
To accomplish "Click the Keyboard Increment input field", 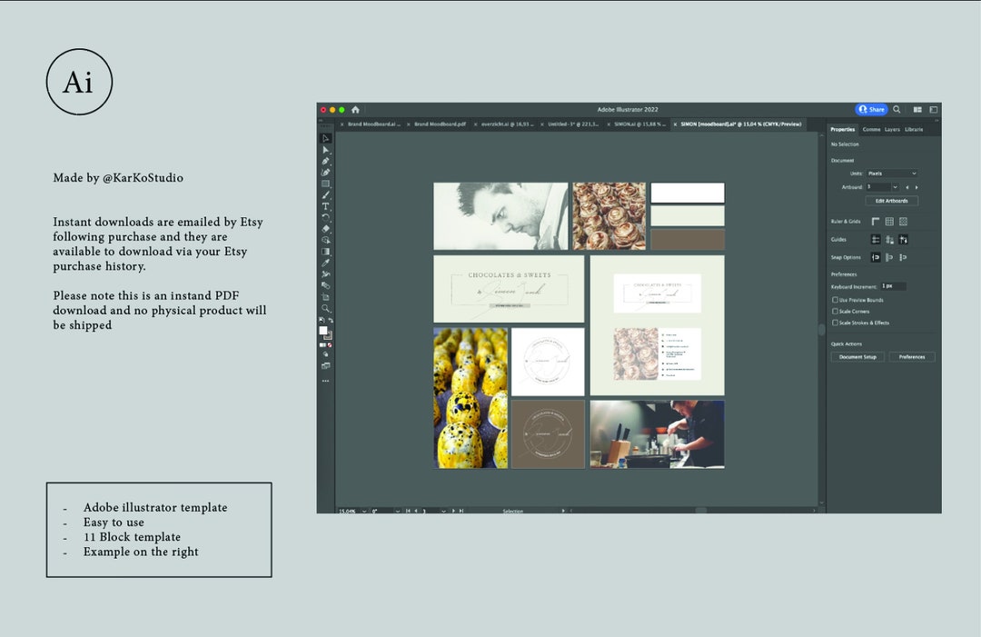I will click(x=893, y=286).
